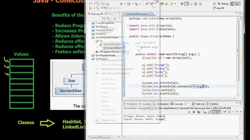Click the New Java Package icon in toolbar
The image size is (250, 140).
click(147, 3)
